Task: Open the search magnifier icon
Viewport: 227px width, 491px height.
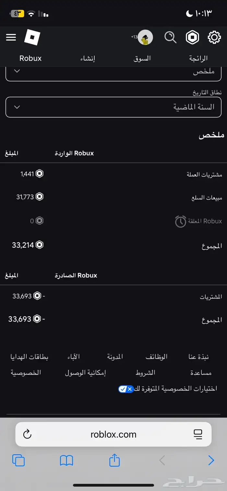Action: tap(170, 38)
